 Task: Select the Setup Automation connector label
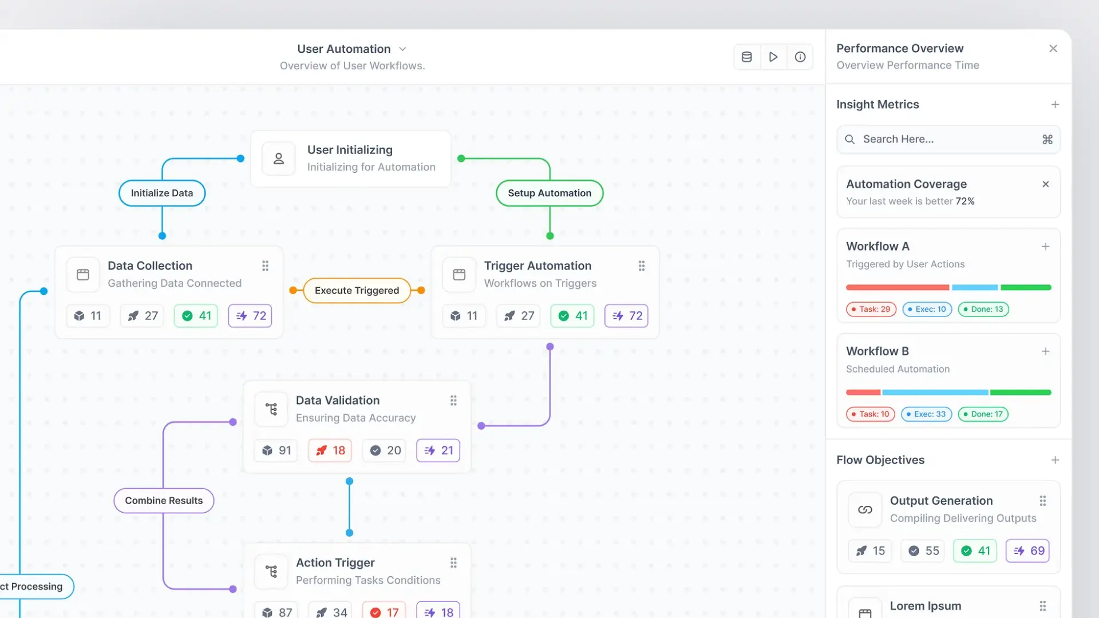pyautogui.click(x=549, y=193)
